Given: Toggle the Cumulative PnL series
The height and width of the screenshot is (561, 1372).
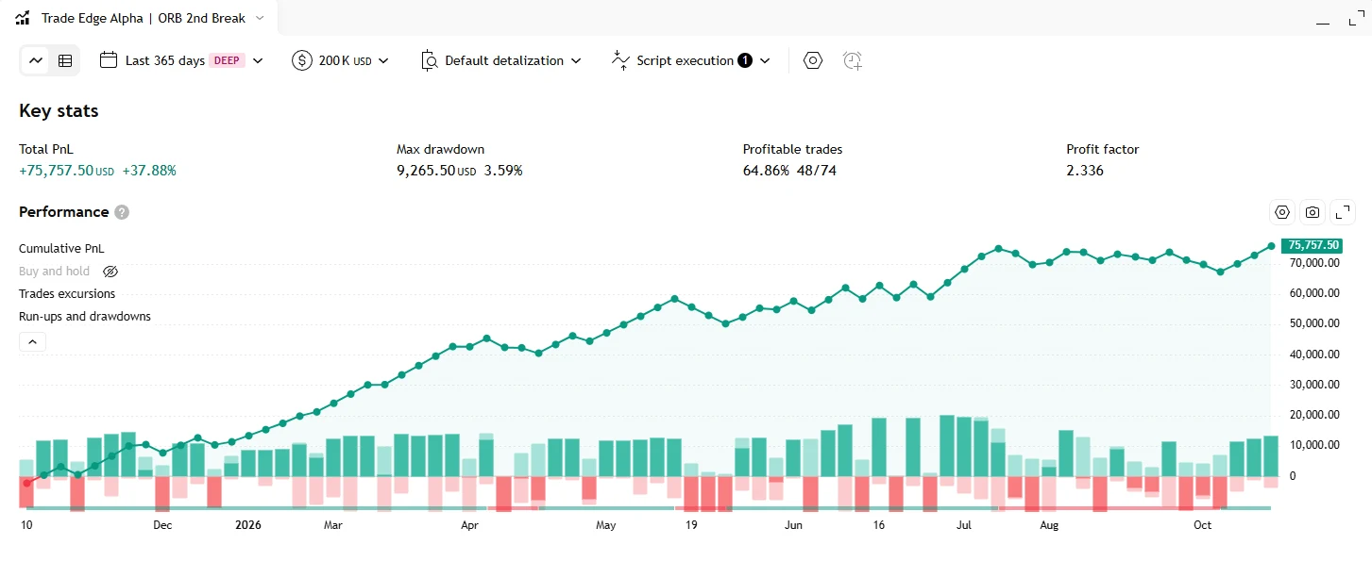Looking at the screenshot, I should click(61, 249).
